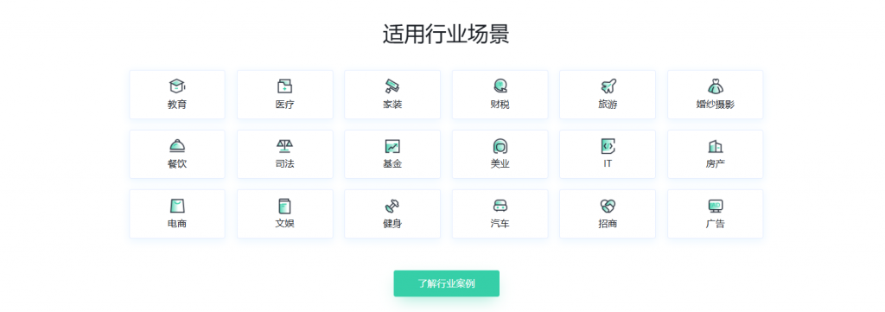The width and height of the screenshot is (885, 312).
Task: Select the 司法 text label
Action: [285, 164]
